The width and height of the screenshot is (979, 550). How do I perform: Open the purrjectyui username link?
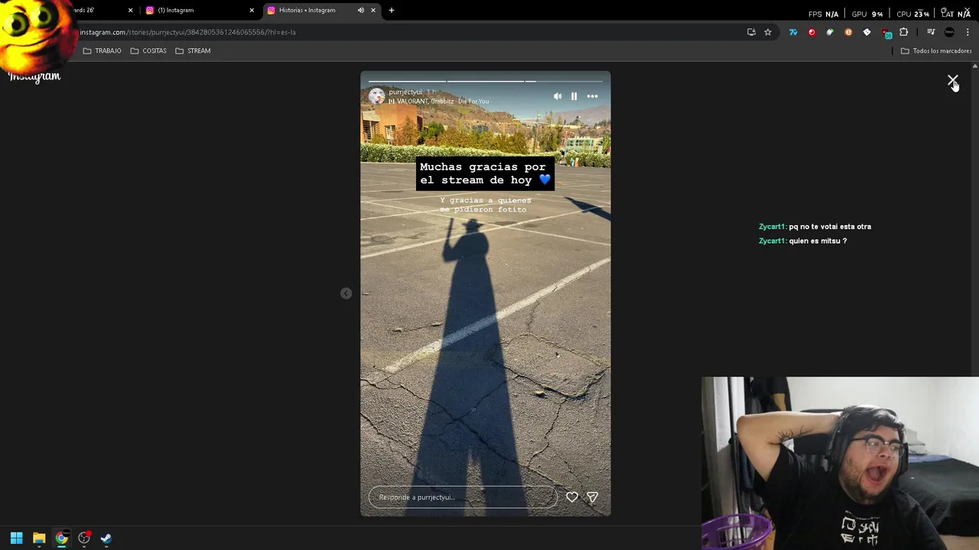[x=405, y=92]
